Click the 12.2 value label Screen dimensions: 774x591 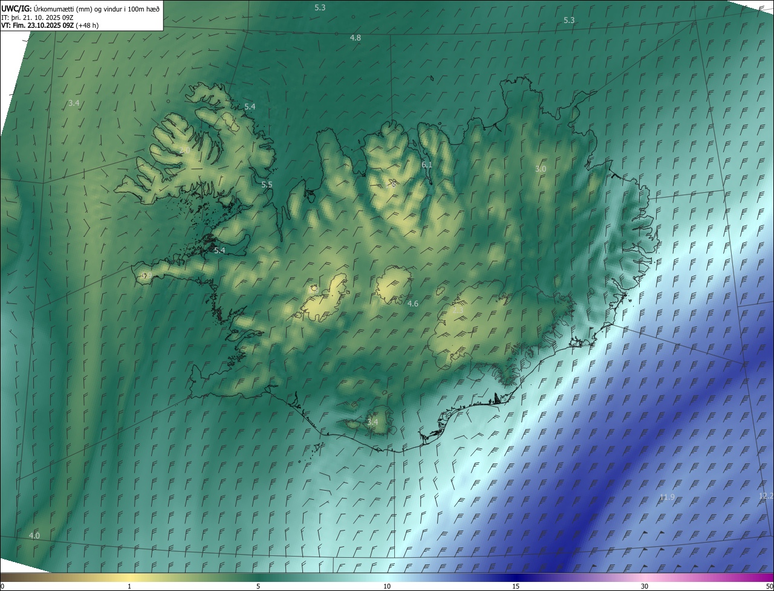(x=766, y=496)
